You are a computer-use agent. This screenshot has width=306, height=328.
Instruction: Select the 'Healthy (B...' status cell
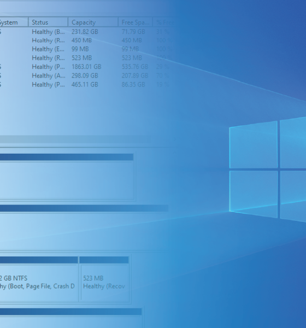(48, 32)
